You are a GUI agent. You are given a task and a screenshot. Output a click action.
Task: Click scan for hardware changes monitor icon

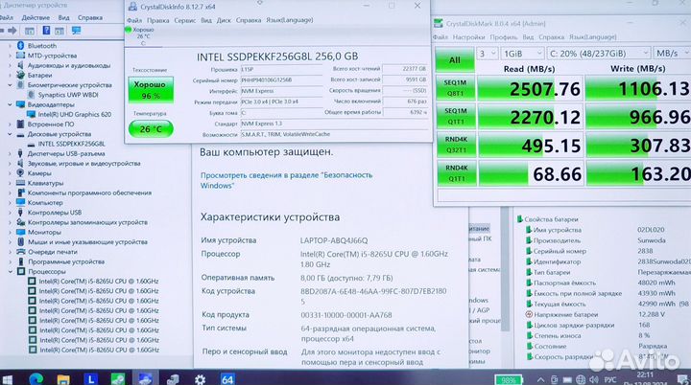pyautogui.click(x=76, y=31)
